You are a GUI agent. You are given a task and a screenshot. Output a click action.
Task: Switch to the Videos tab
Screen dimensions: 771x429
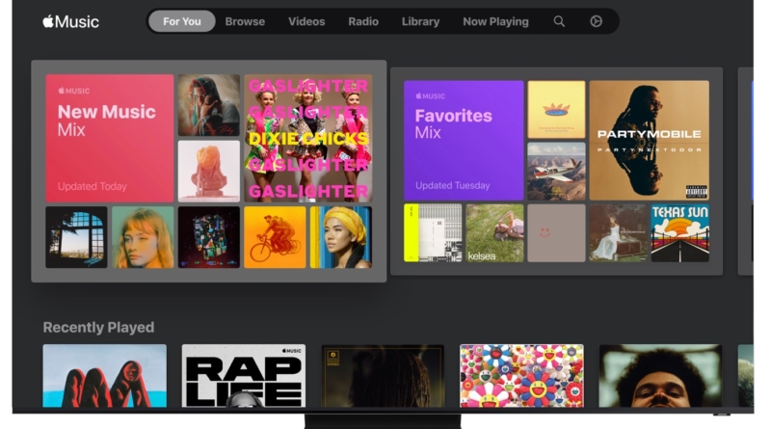coord(306,21)
